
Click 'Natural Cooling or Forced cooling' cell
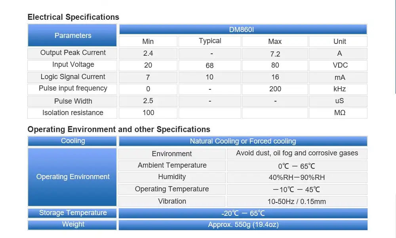pyautogui.click(x=243, y=141)
